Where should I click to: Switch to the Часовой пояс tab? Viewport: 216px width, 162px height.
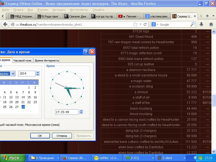click(23, 60)
